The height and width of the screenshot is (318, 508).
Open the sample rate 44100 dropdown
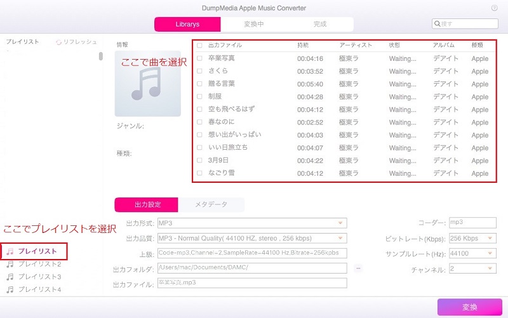click(472, 253)
